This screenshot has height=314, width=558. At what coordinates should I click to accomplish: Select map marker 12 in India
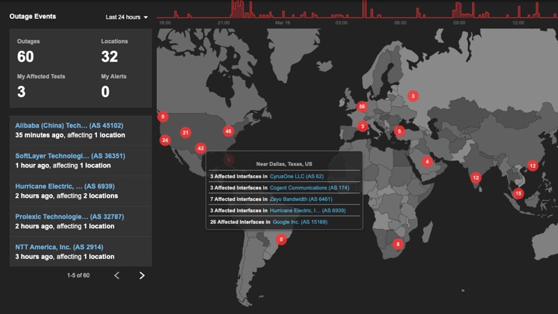pyautogui.click(x=476, y=178)
